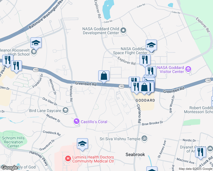This screenshot has height=171, width=213.
Task: Select the shopping bag marker above GODDARD label
Action: [144, 87]
